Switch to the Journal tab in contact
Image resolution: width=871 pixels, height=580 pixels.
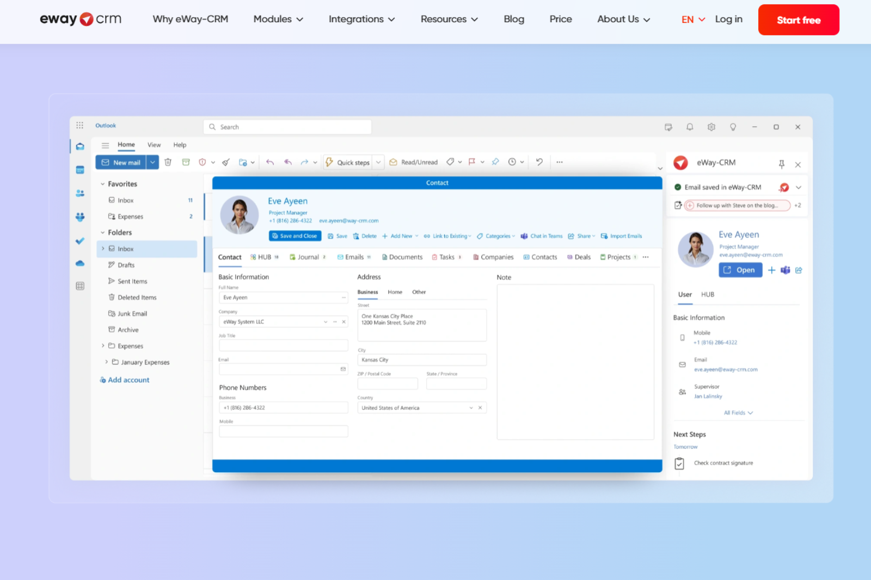point(308,257)
